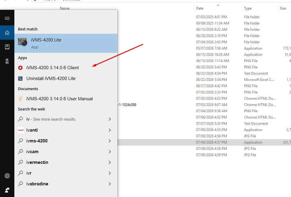Select Chrome HTML file dated 07/06/2026 4:52 PM
The width and height of the screenshot is (291, 197).
coord(204,117)
